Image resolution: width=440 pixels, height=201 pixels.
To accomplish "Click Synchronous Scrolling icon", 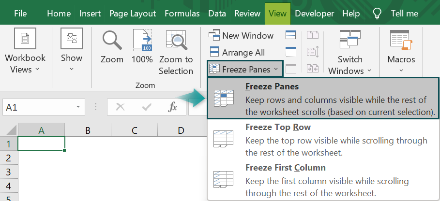I will 313,52.
